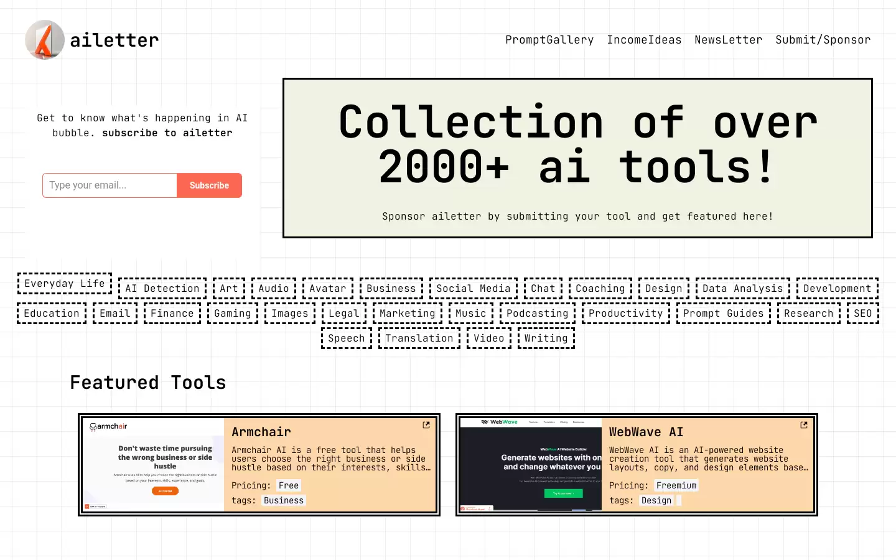The image size is (896, 560).
Task: Open the NewsLetter nav link
Action: point(728,40)
